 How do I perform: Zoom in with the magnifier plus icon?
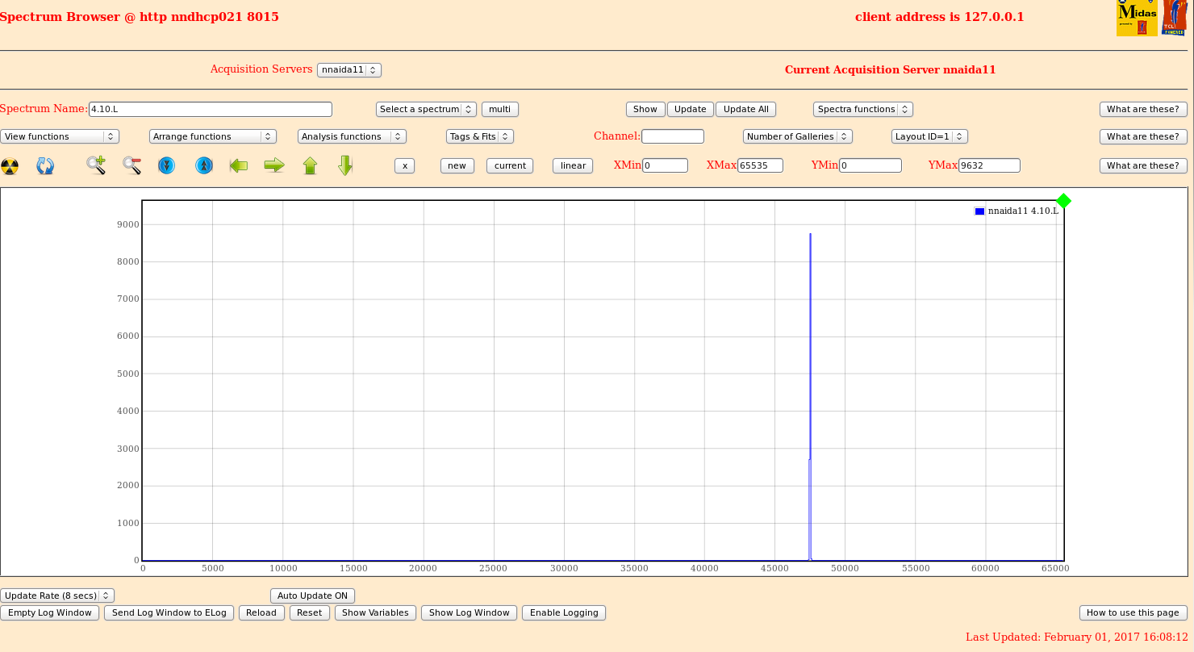coord(96,165)
